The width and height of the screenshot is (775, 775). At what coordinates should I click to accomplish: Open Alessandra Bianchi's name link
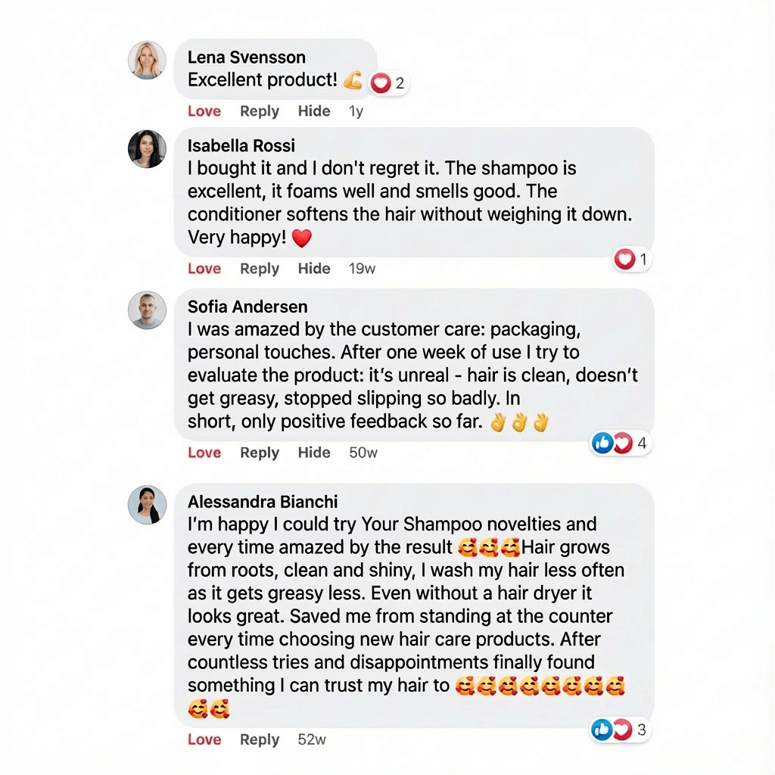click(263, 502)
